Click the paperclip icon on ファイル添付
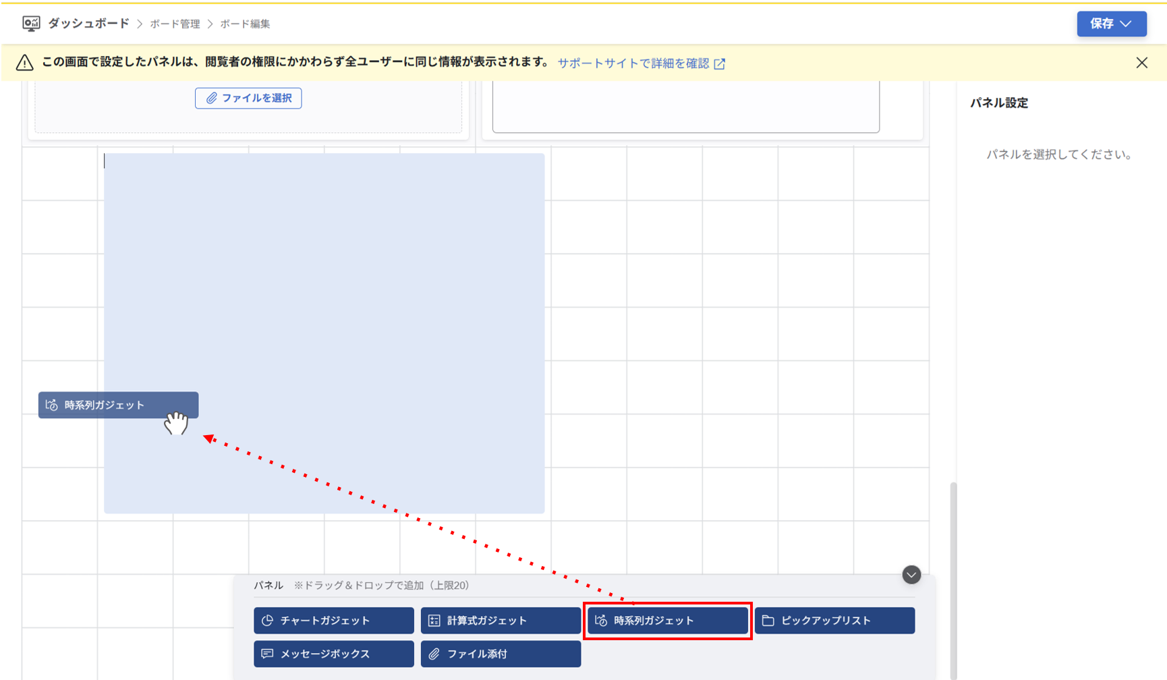The height and width of the screenshot is (680, 1167). click(x=434, y=654)
